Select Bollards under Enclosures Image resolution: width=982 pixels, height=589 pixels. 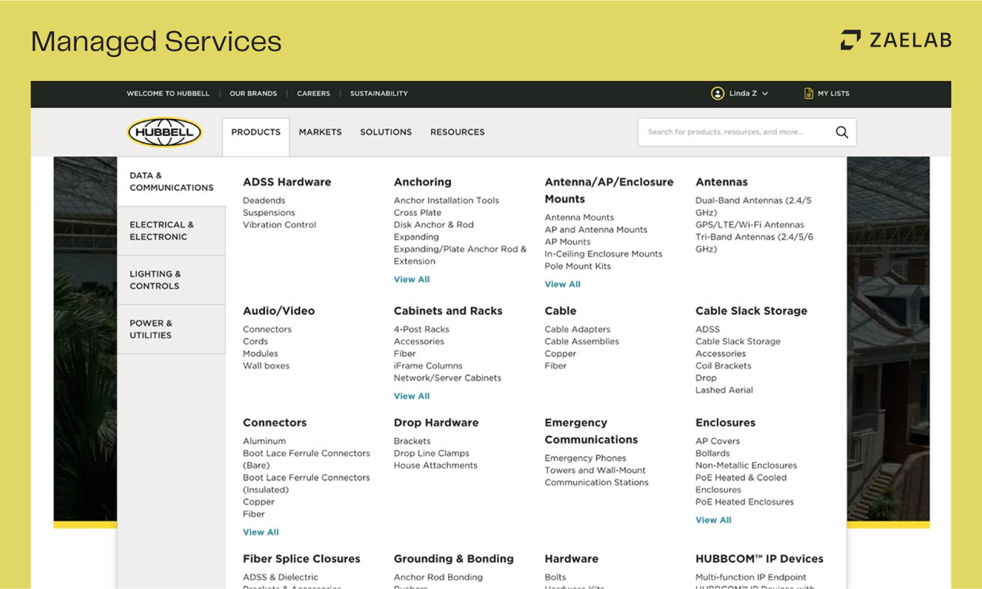pos(713,454)
